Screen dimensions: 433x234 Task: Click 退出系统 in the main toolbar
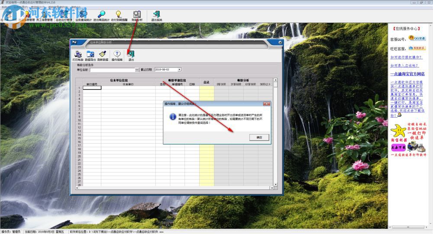pyautogui.click(x=157, y=16)
